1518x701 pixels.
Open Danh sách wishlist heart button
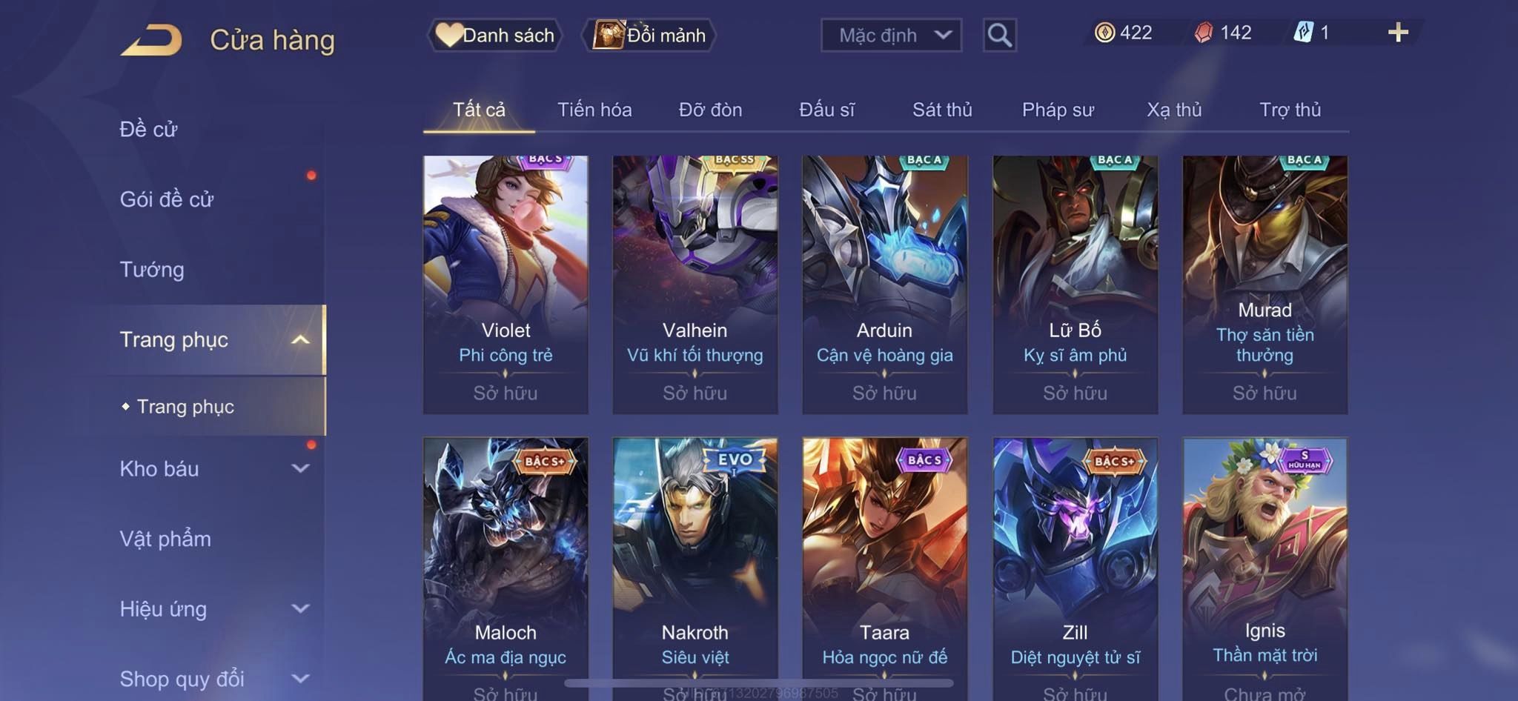(494, 35)
